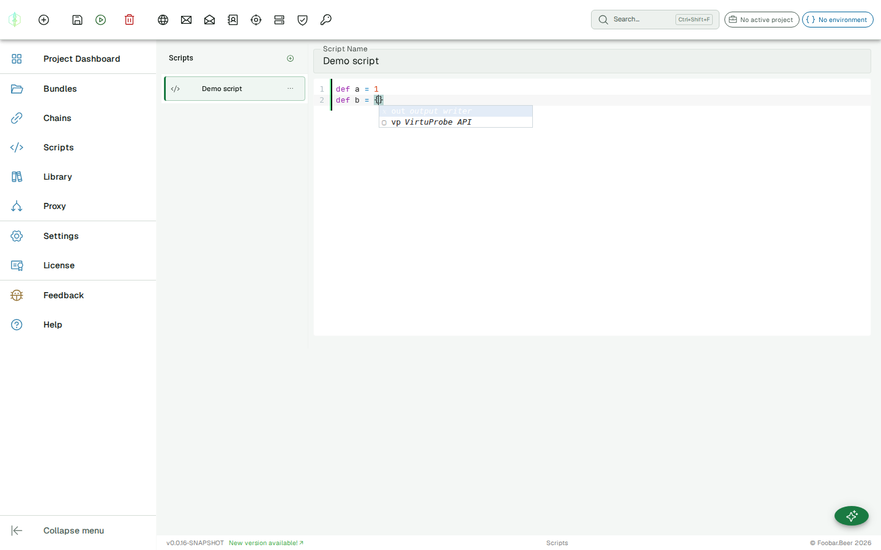Click the No environment button
Screen dimensions: 881x550
[838, 20]
